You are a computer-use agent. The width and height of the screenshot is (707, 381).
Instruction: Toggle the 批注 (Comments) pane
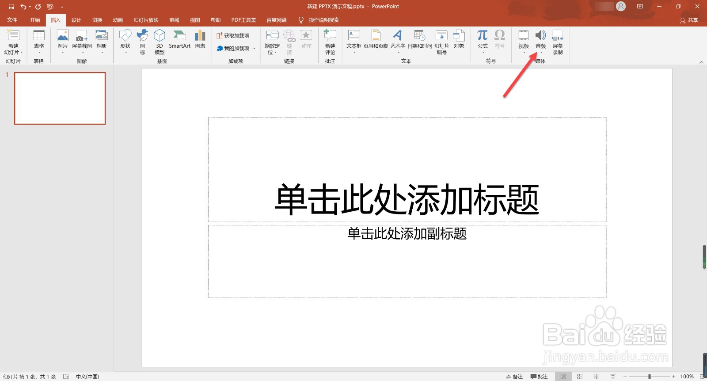[539, 377]
